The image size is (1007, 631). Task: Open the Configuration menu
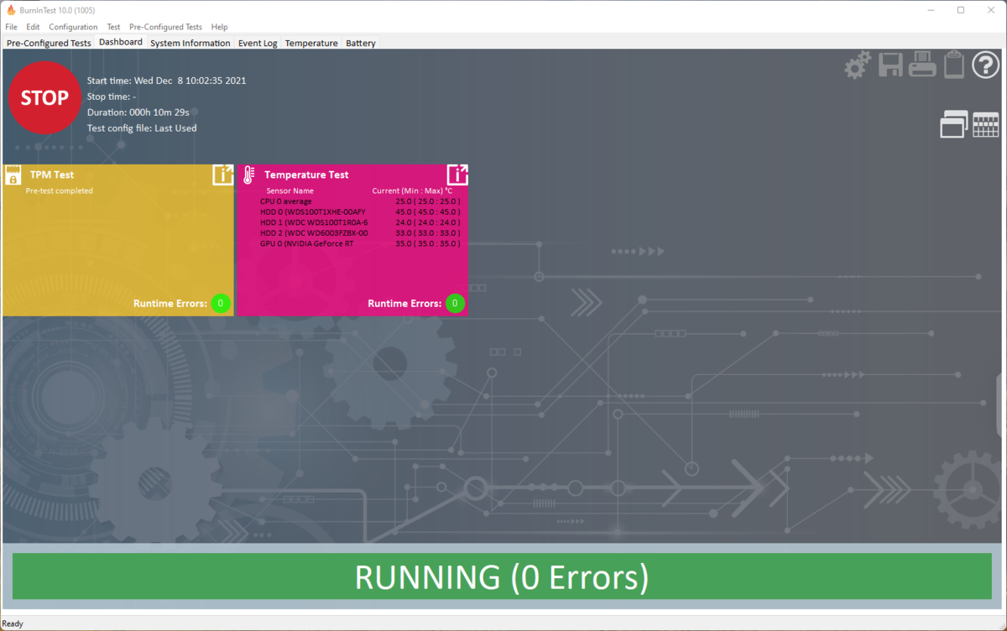73,27
